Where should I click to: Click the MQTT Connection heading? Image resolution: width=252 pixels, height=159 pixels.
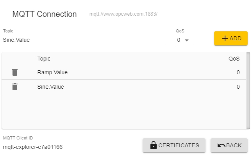pyautogui.click(x=45, y=14)
